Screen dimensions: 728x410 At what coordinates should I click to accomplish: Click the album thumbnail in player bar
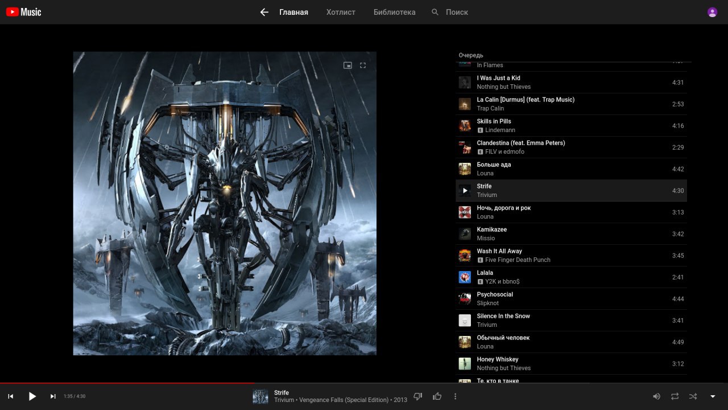click(x=260, y=396)
